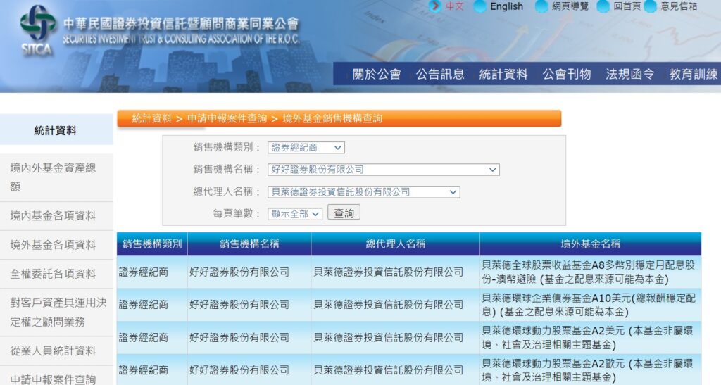
Task: Expand the 銷售機構名稱 dropdown
Action: pyautogui.click(x=384, y=170)
